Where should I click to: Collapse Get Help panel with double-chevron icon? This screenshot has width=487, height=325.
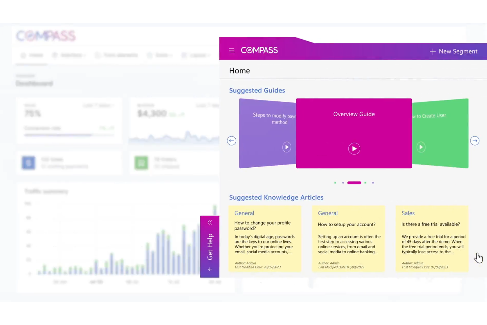pyautogui.click(x=210, y=222)
